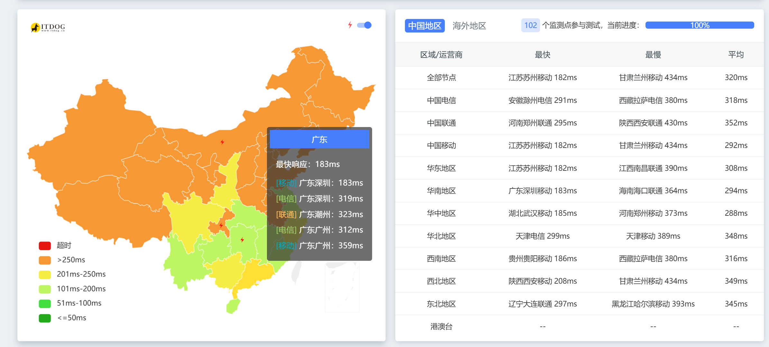Select the 华南地区 row label

pos(441,191)
